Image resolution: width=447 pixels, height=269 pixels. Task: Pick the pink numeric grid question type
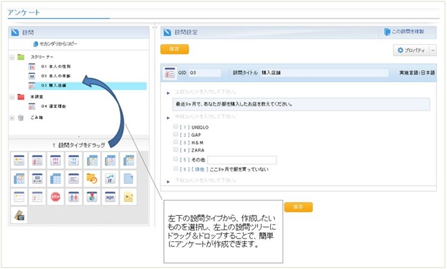click(x=55, y=160)
